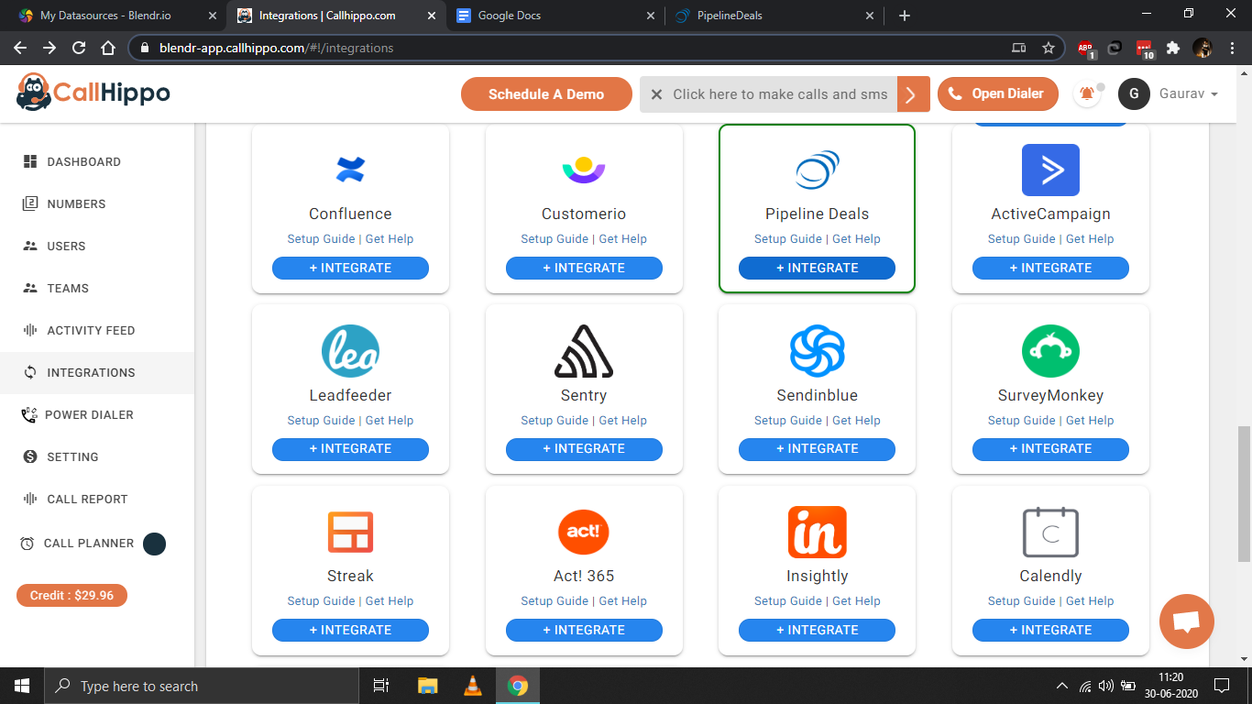Open a new browser tab
This screenshot has width=1252, height=704.
(x=905, y=16)
